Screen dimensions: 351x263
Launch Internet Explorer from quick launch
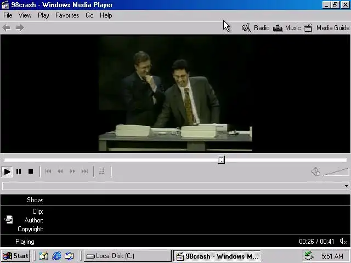(56, 256)
